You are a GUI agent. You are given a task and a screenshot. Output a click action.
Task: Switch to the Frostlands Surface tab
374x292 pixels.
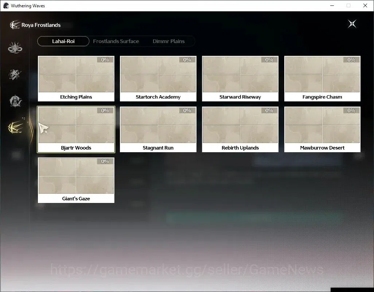point(116,41)
